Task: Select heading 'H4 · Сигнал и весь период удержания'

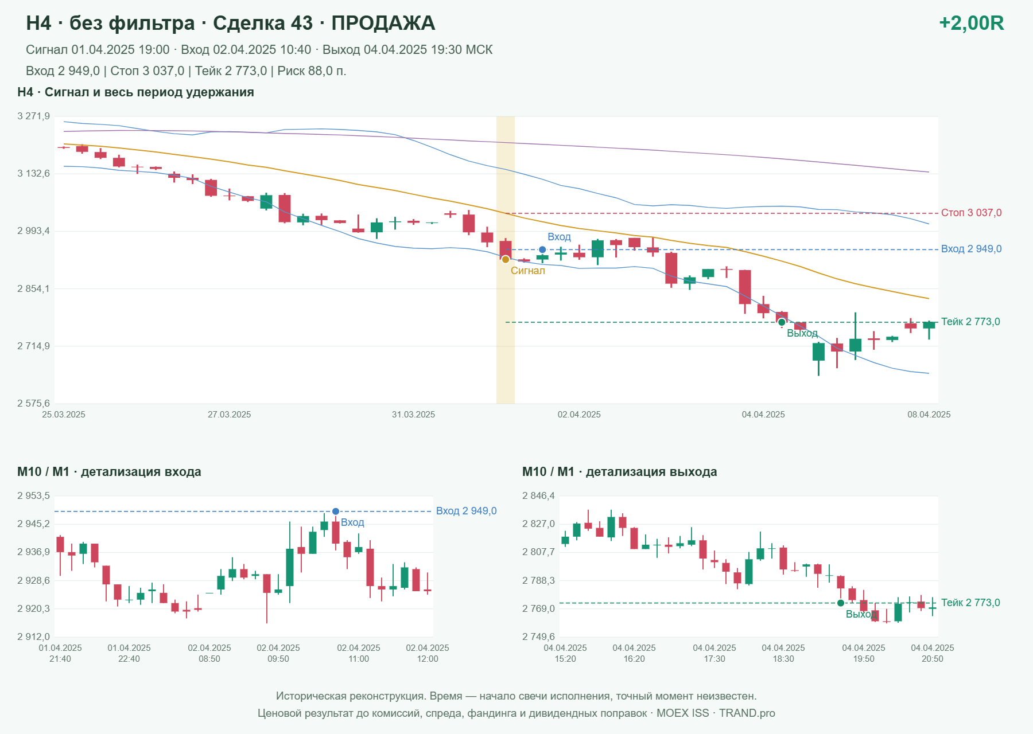Action: coord(135,92)
